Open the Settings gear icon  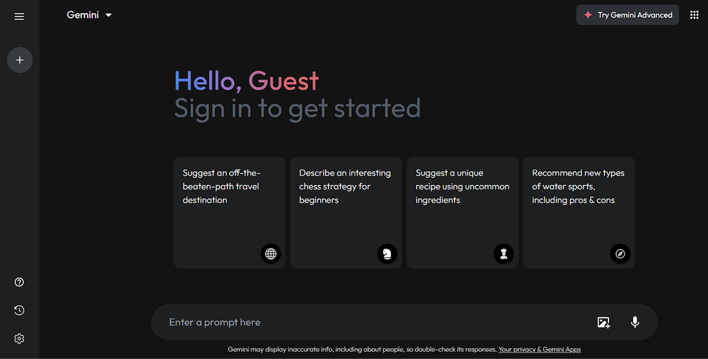click(x=19, y=339)
